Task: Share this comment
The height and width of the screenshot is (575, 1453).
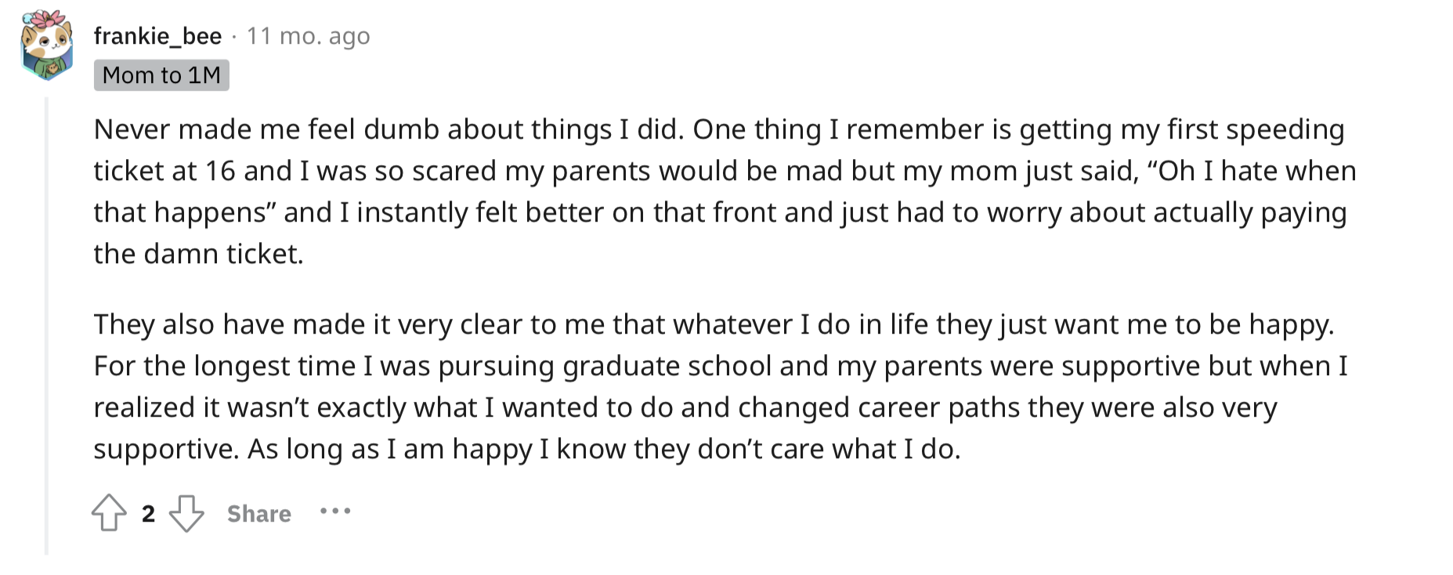Action: pos(259,514)
